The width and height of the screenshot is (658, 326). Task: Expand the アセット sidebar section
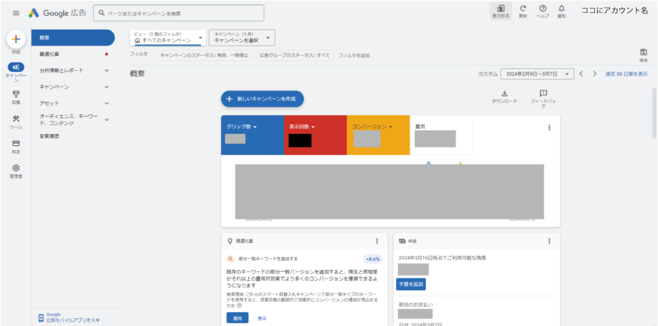click(107, 104)
